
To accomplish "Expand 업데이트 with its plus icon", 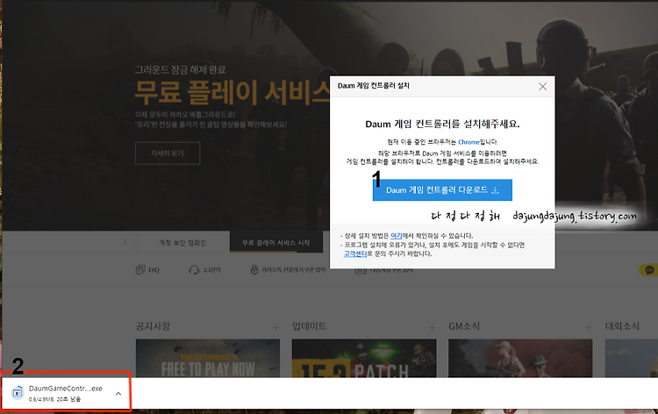I will tap(432, 327).
